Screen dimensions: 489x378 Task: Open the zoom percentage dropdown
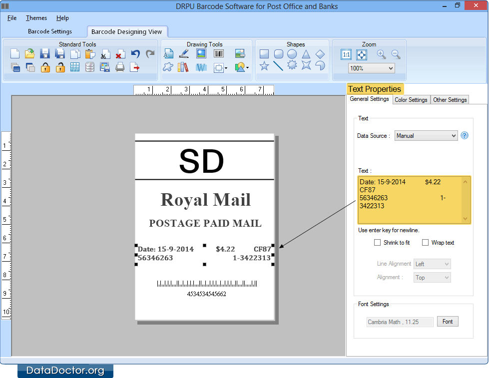[371, 67]
